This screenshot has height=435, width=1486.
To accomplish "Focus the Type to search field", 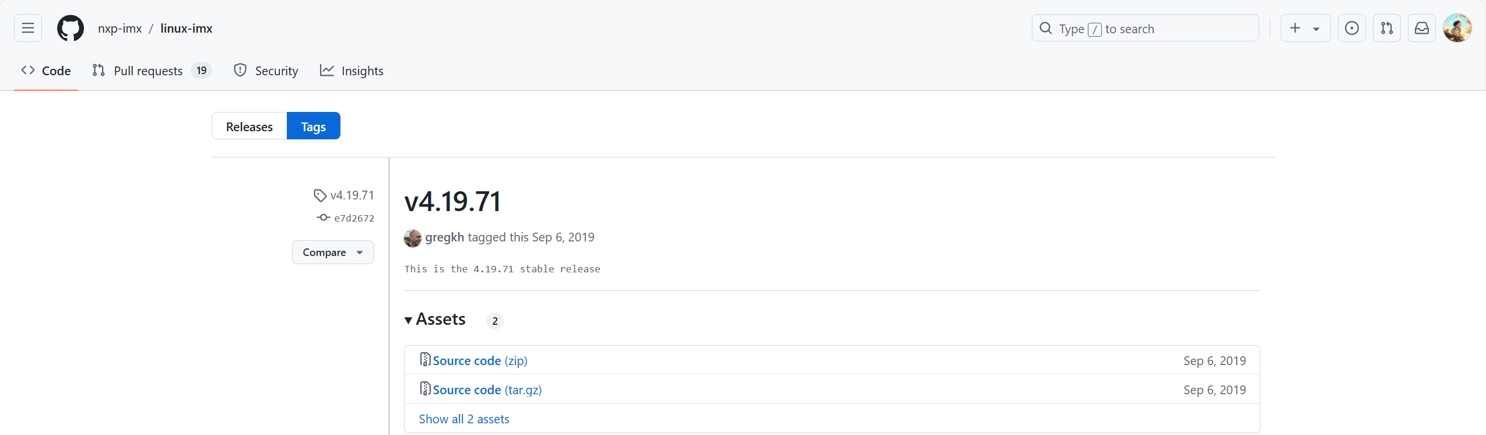I will [1145, 29].
